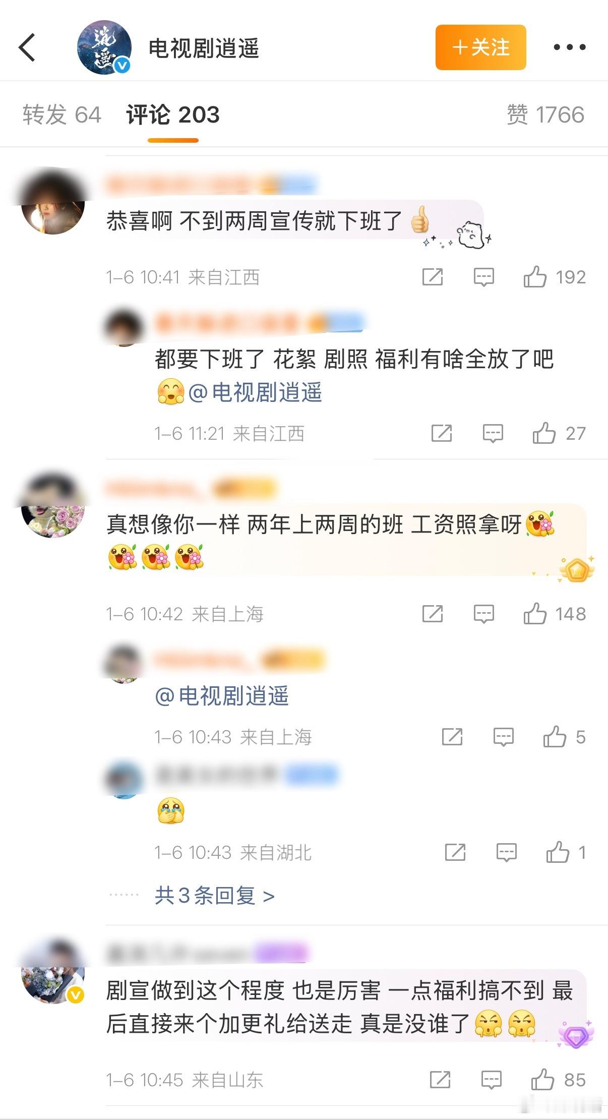
Task: Switch to 转发 64 tab
Action: tap(62, 114)
